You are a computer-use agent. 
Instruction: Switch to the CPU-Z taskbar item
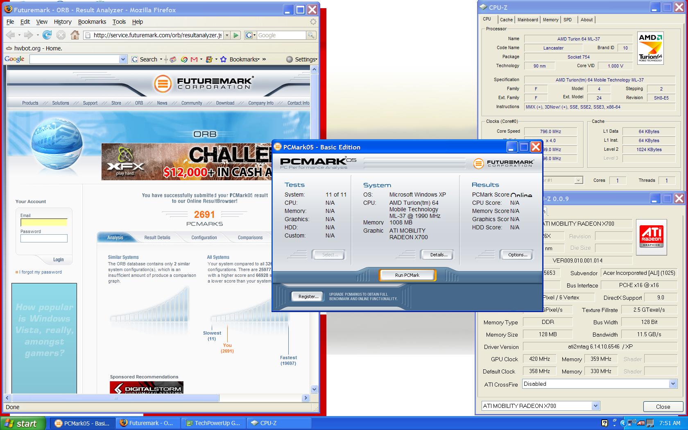279,423
